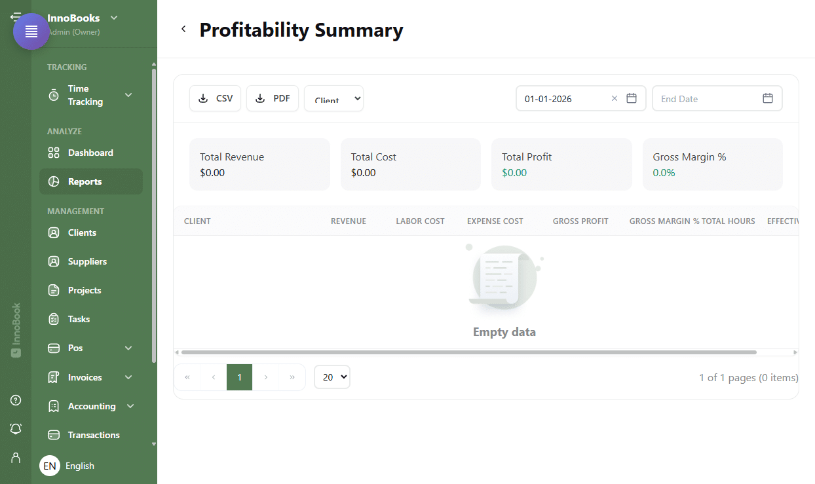The width and height of the screenshot is (815, 484).
Task: Click the End Date input field
Action: point(717,98)
